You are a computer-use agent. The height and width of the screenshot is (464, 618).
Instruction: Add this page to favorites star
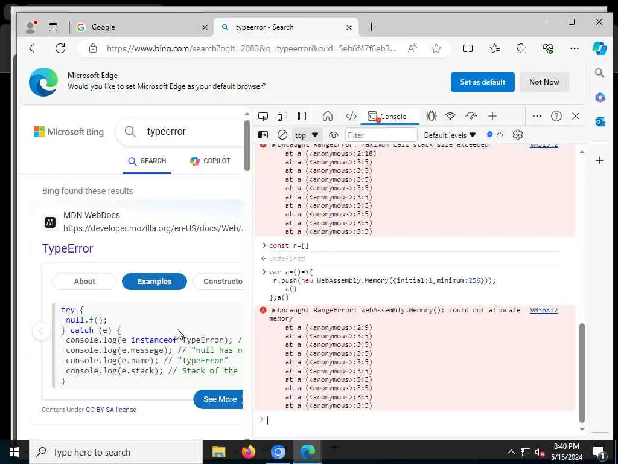click(x=436, y=48)
